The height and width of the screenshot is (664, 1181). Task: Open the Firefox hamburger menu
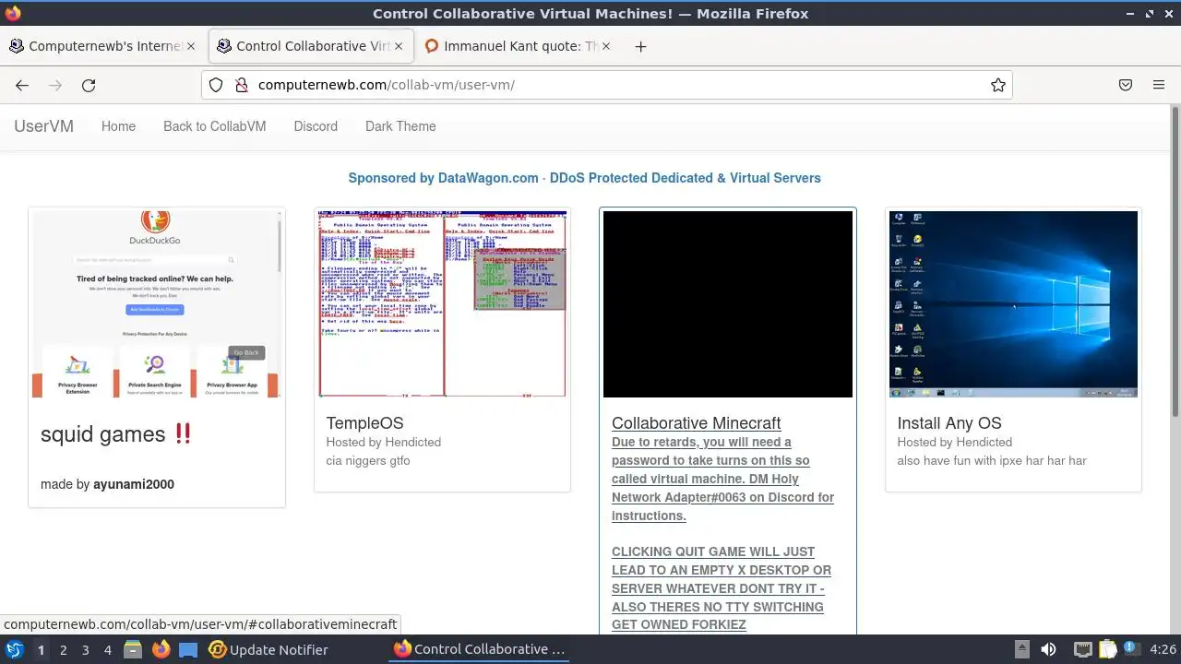(1159, 85)
